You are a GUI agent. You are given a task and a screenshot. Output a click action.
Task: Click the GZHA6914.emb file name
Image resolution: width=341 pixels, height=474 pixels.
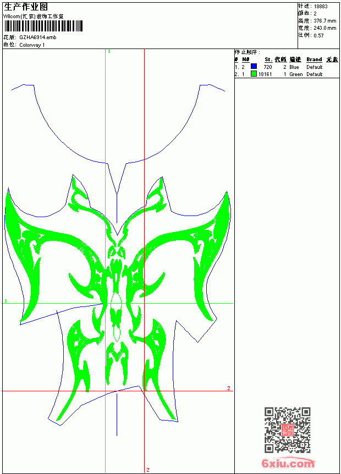(38, 37)
